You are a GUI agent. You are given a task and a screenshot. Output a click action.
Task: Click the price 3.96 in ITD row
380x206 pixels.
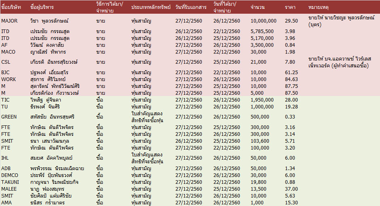290,38
